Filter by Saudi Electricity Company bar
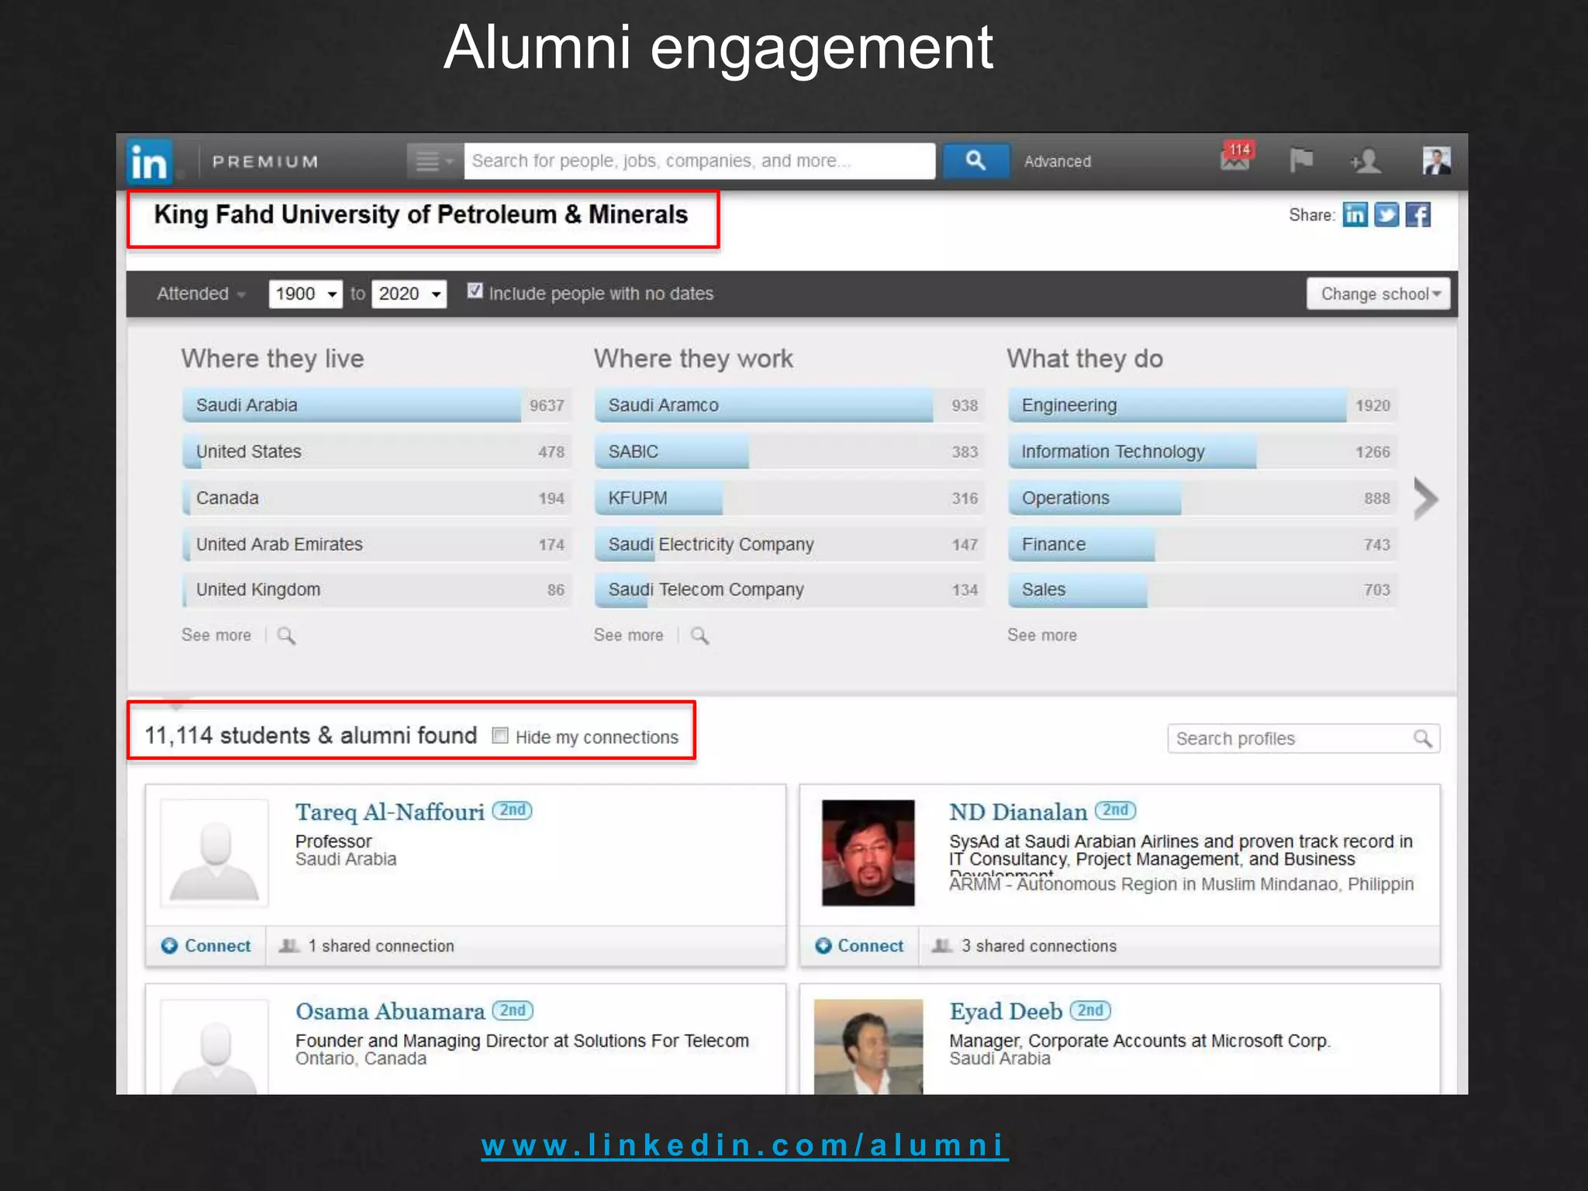1588x1191 pixels. (x=790, y=544)
